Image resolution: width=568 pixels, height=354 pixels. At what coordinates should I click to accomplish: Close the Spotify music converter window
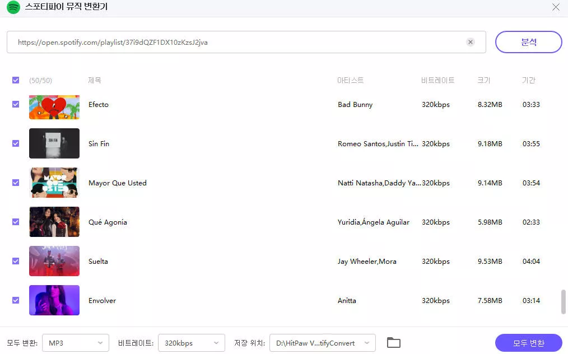pyautogui.click(x=556, y=7)
